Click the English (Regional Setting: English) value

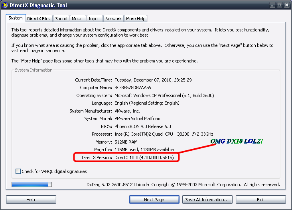tap(147, 103)
